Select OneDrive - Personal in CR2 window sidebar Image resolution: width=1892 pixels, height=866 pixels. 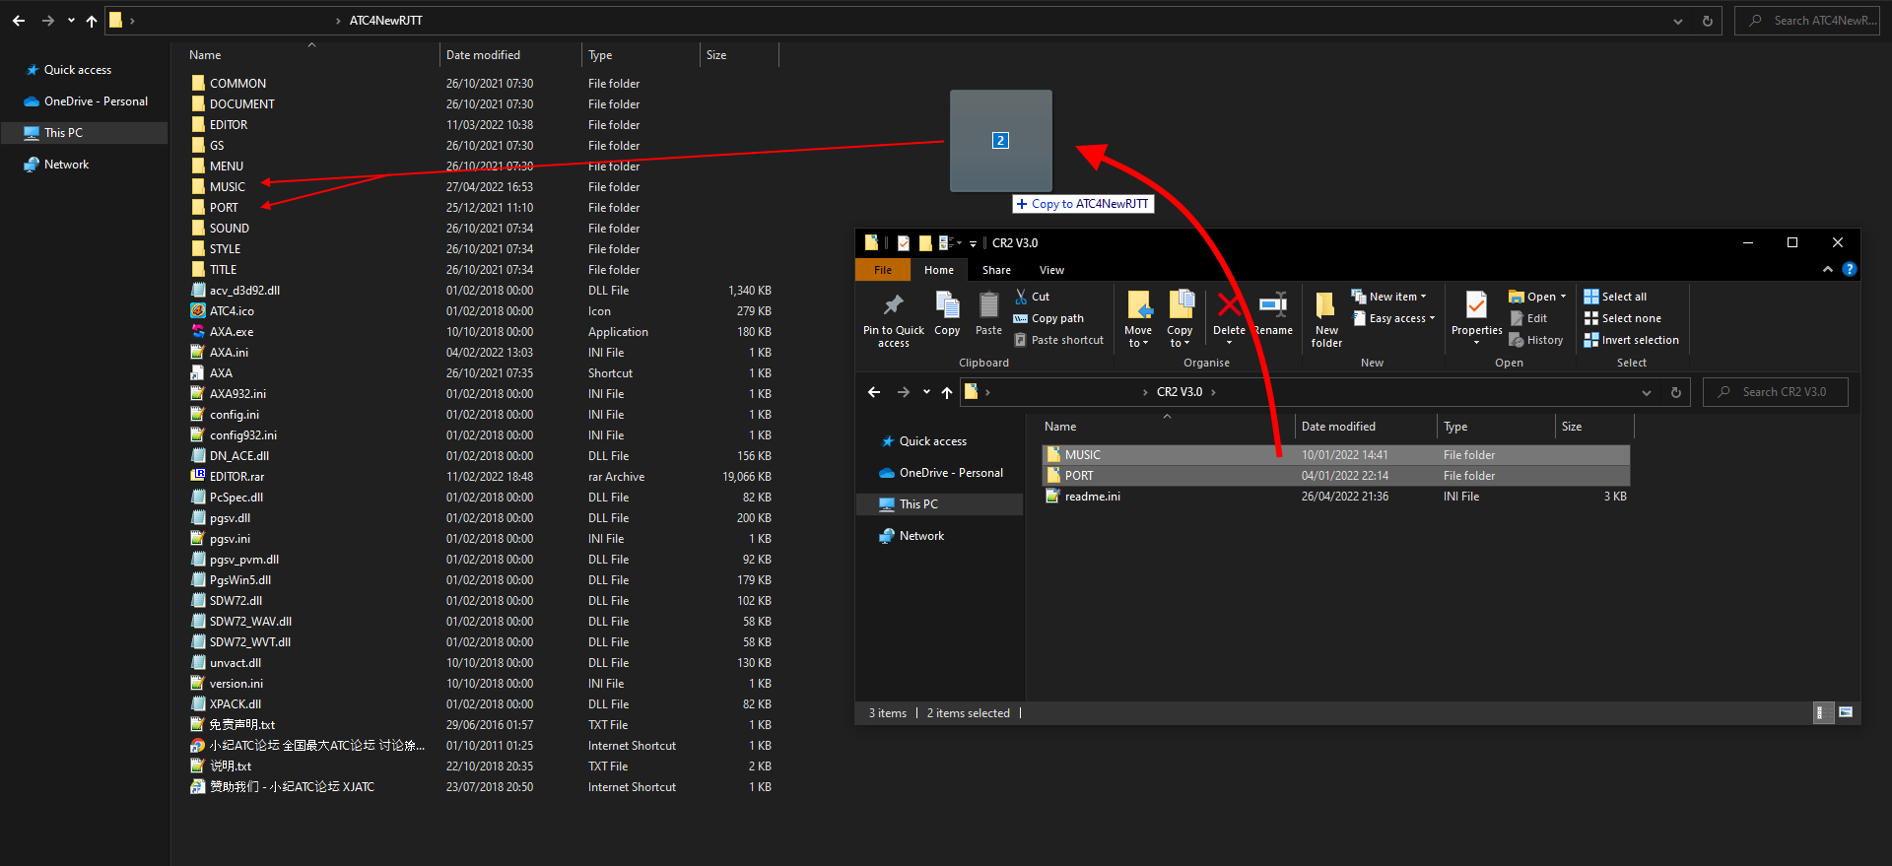click(x=951, y=473)
